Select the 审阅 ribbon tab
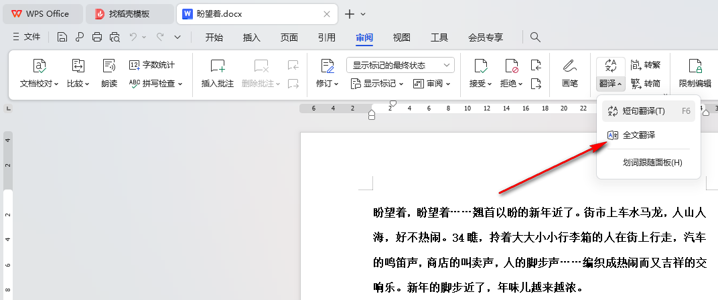This screenshot has height=300, width=718. tap(364, 37)
